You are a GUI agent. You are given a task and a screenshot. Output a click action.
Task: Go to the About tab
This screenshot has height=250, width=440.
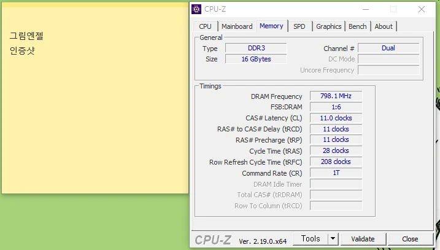coord(384,26)
